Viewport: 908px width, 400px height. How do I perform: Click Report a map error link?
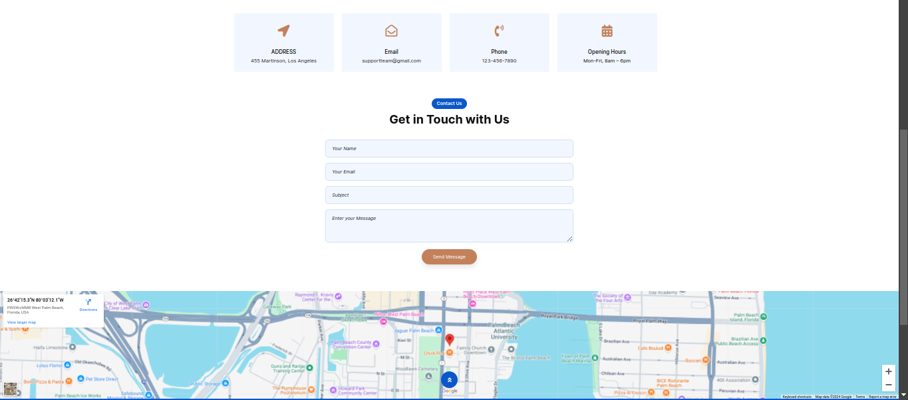click(x=883, y=397)
